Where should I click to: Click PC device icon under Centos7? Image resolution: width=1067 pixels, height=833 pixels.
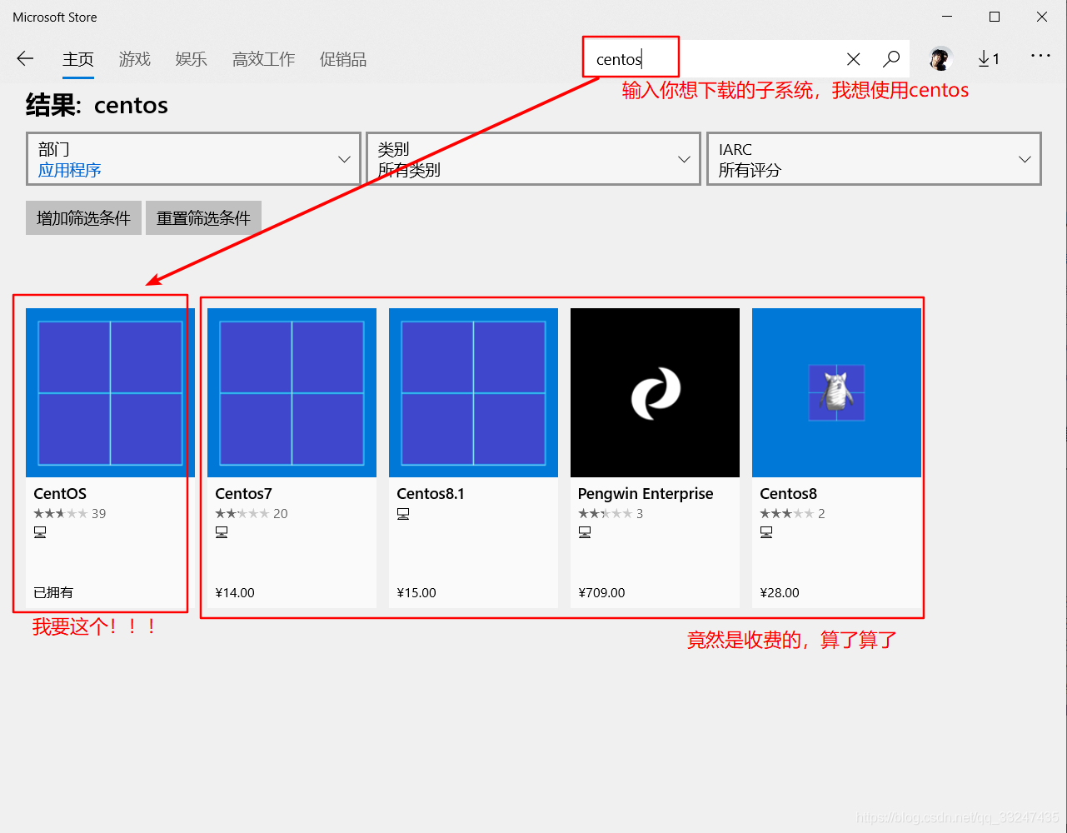(222, 532)
